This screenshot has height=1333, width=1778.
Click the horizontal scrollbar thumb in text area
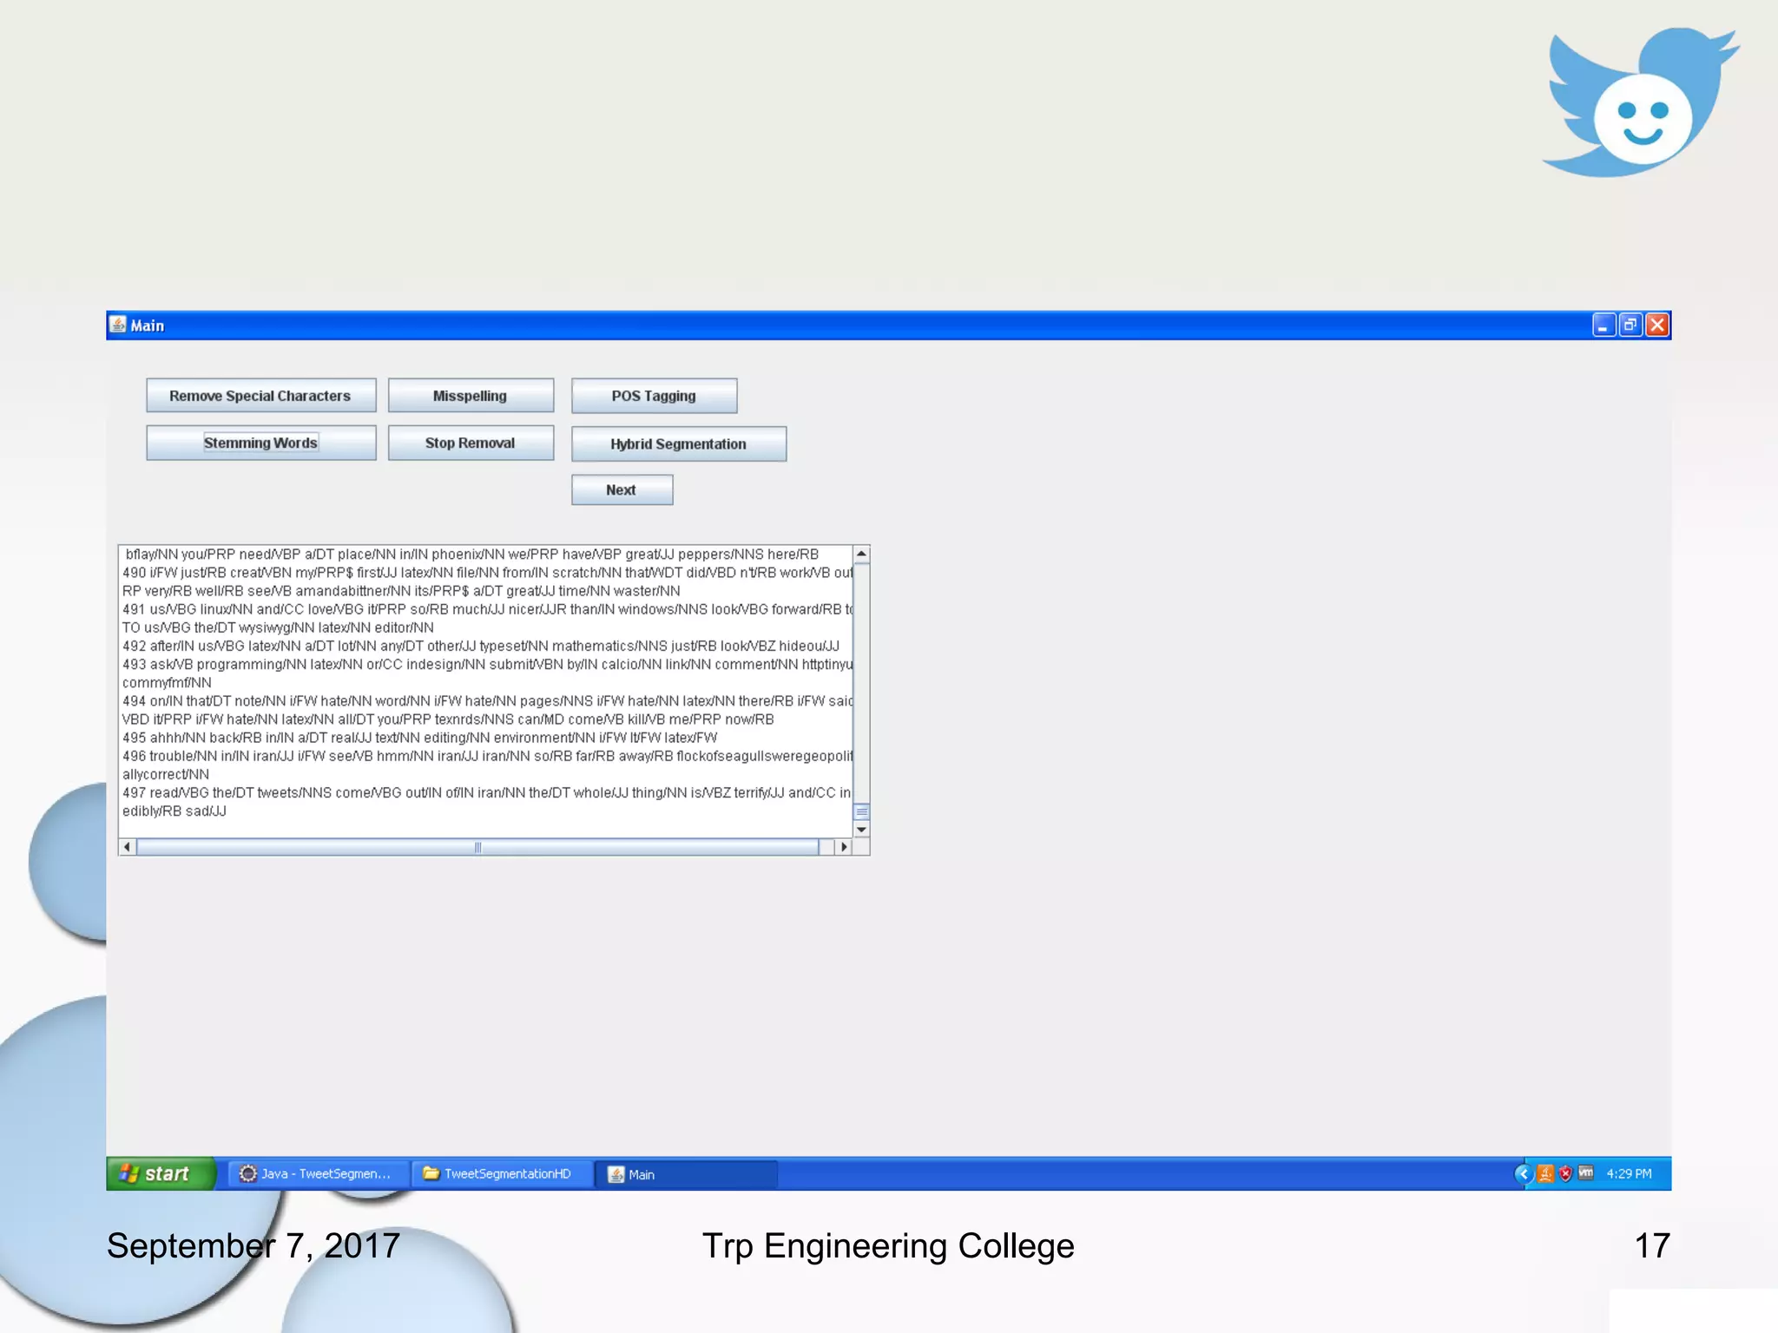(477, 847)
